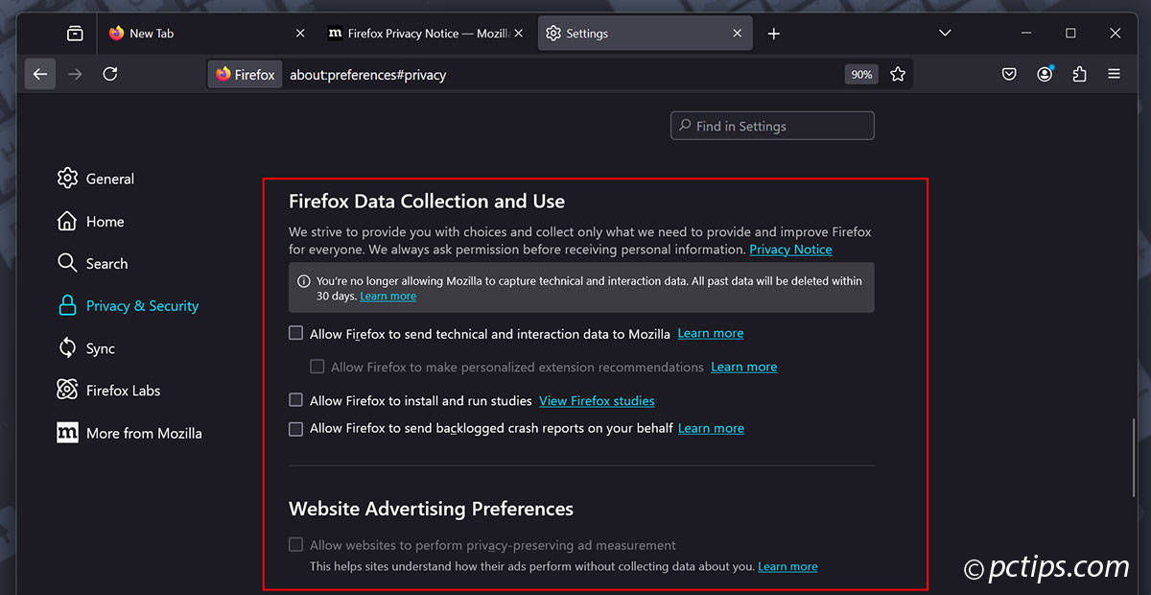The image size is (1151, 595).
Task: Open Search settings in sidebar
Action: [x=93, y=263]
